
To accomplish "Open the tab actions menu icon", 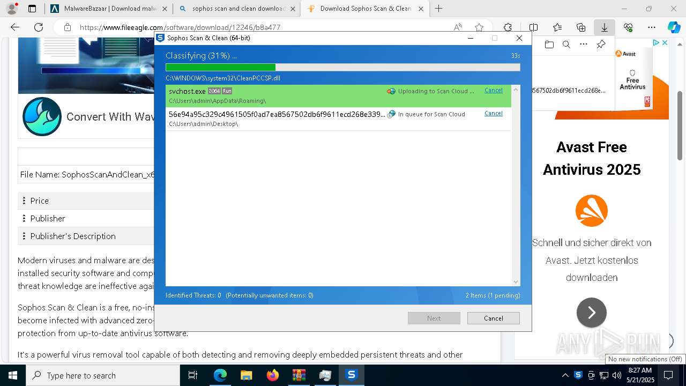I will click(32, 9).
